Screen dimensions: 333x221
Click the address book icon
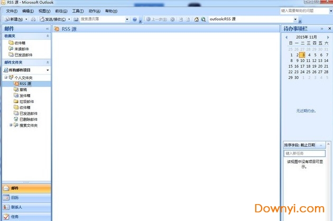click(x=76, y=20)
